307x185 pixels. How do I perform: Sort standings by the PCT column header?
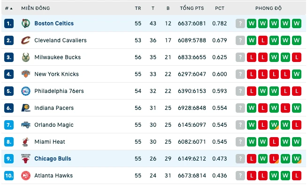[220, 8]
